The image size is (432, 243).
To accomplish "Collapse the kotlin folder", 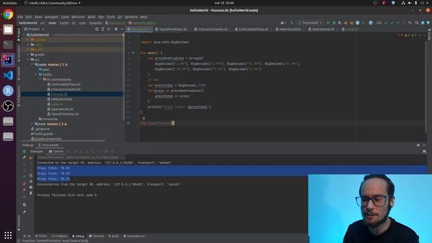I will (36, 74).
